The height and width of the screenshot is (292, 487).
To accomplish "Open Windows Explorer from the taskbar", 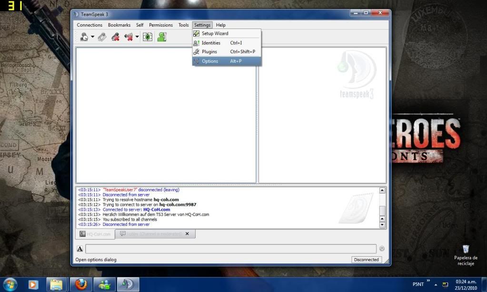I will (x=56, y=284).
